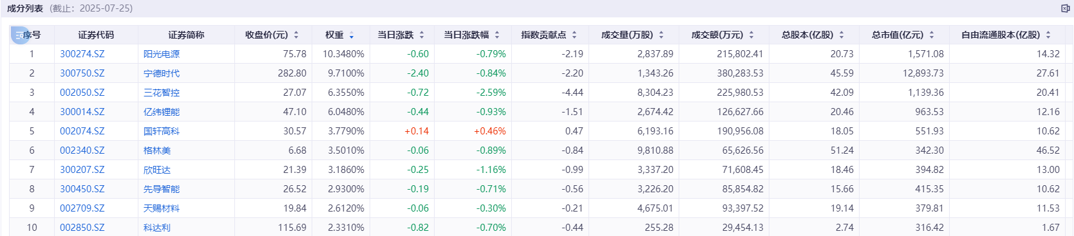Sort by 收盘价(元) column arrows

(296, 35)
